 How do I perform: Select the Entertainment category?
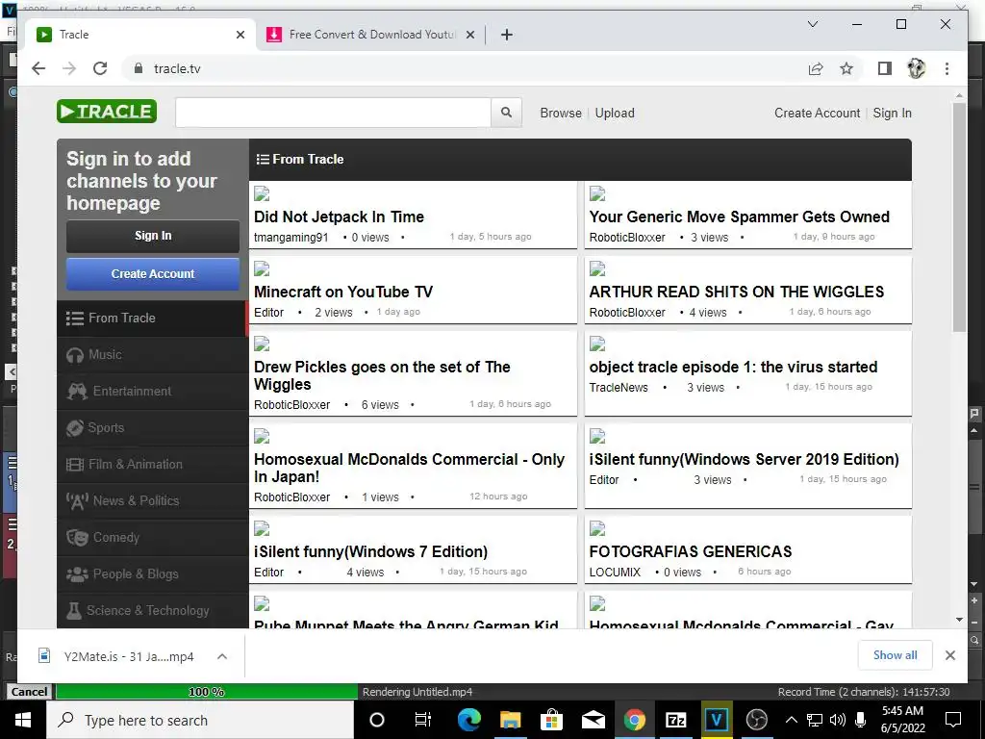pyautogui.click(x=153, y=391)
